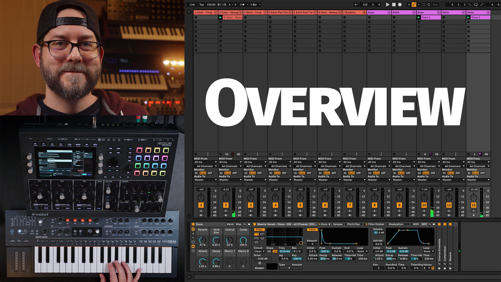Toggle the track 5 activator button
Viewport: 501px width, 282px height.
pos(300,205)
